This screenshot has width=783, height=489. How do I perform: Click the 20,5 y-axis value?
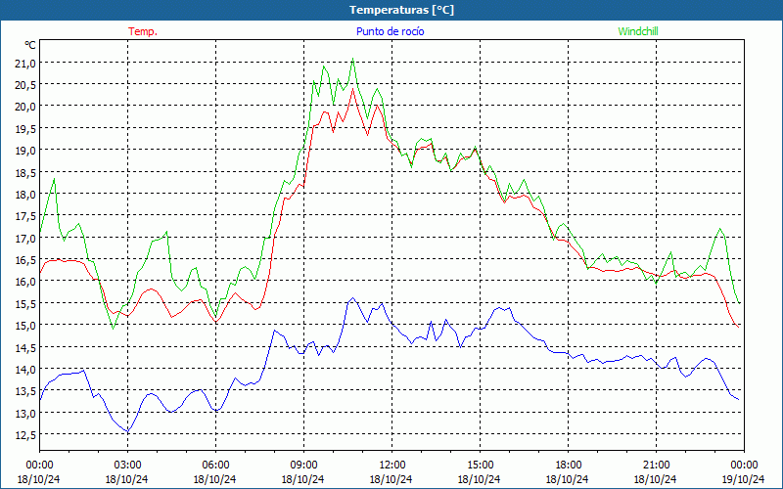pyautogui.click(x=26, y=85)
